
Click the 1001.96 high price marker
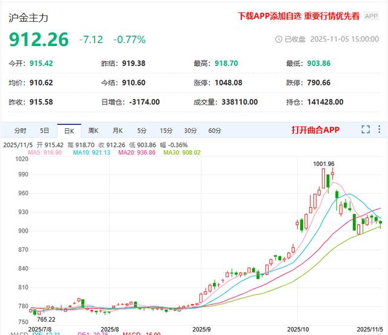[x=324, y=164]
